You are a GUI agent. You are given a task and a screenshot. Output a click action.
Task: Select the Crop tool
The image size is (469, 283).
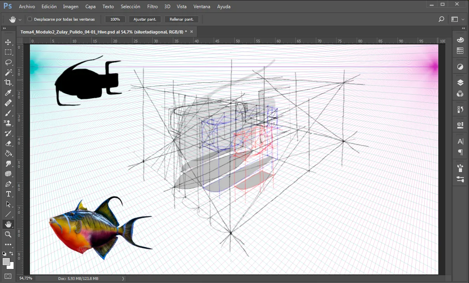[8, 83]
